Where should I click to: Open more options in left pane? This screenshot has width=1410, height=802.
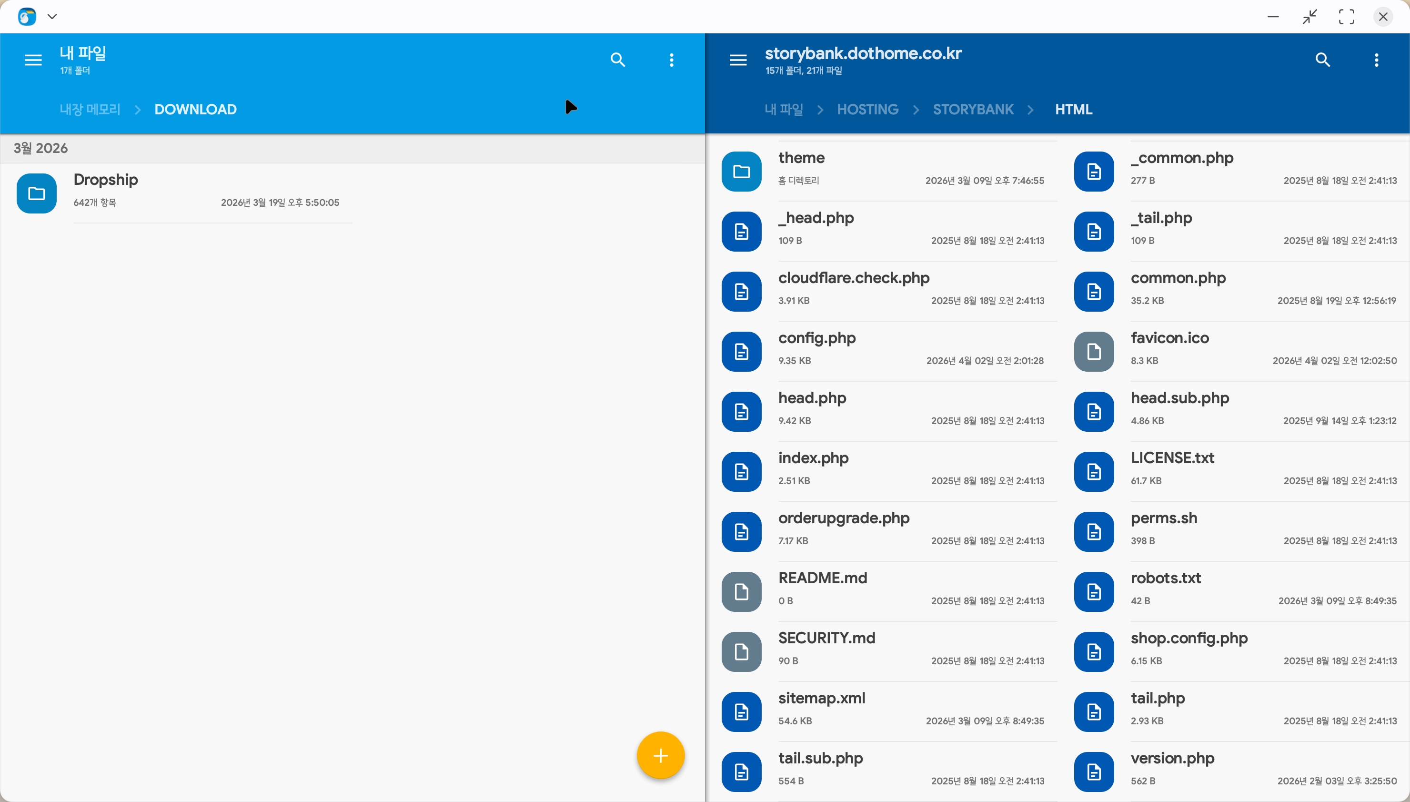point(671,60)
